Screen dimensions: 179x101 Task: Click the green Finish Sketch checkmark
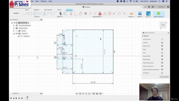tap(159, 13)
